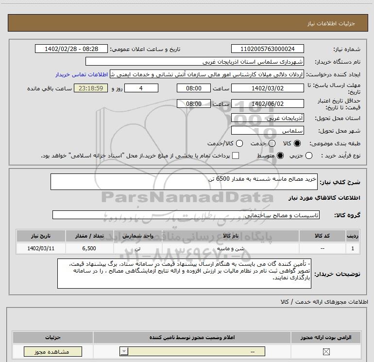Click the مشاهده مجوز button
The image size is (374, 362).
(x=53, y=351)
